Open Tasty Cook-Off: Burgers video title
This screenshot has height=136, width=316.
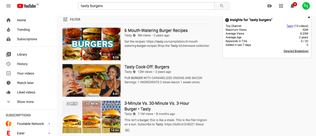147,67
